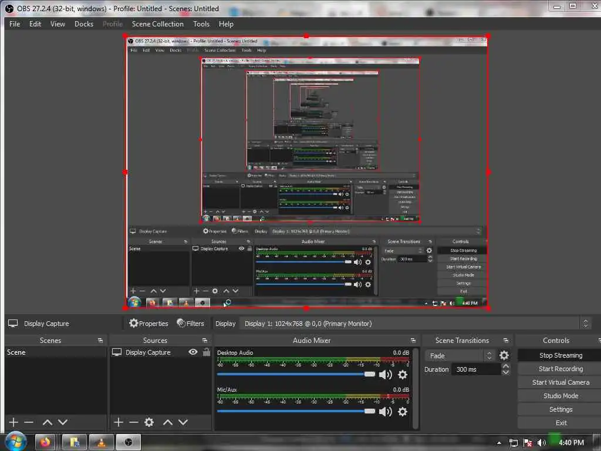Open Display selection dropdown
601x451 pixels.
(x=416, y=324)
